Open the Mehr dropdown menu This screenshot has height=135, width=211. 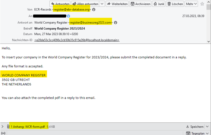tap(192, 4)
